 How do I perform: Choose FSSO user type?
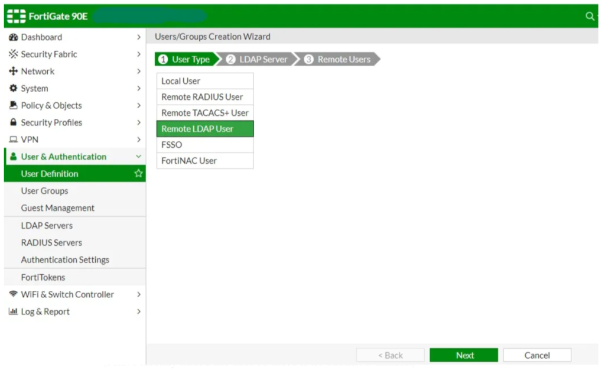[x=205, y=145]
